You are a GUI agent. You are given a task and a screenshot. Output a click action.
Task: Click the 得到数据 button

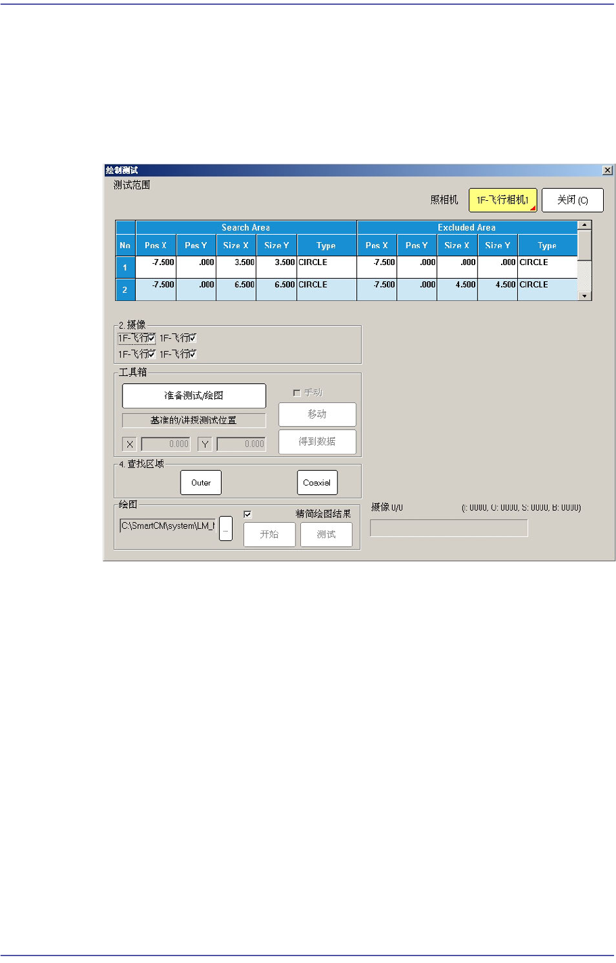317,442
